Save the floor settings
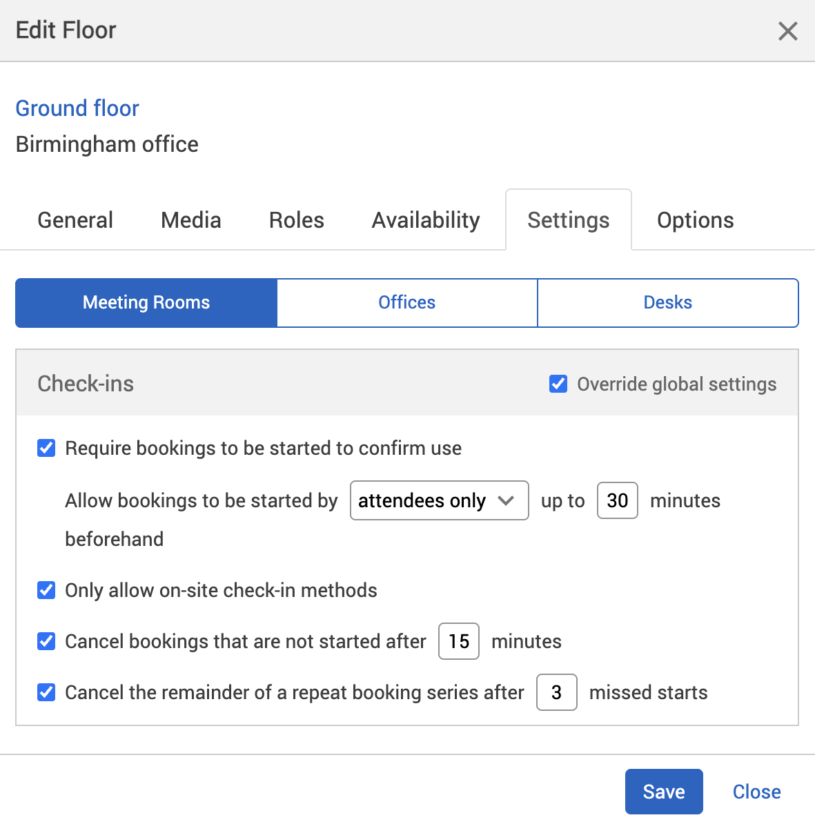 coord(663,792)
